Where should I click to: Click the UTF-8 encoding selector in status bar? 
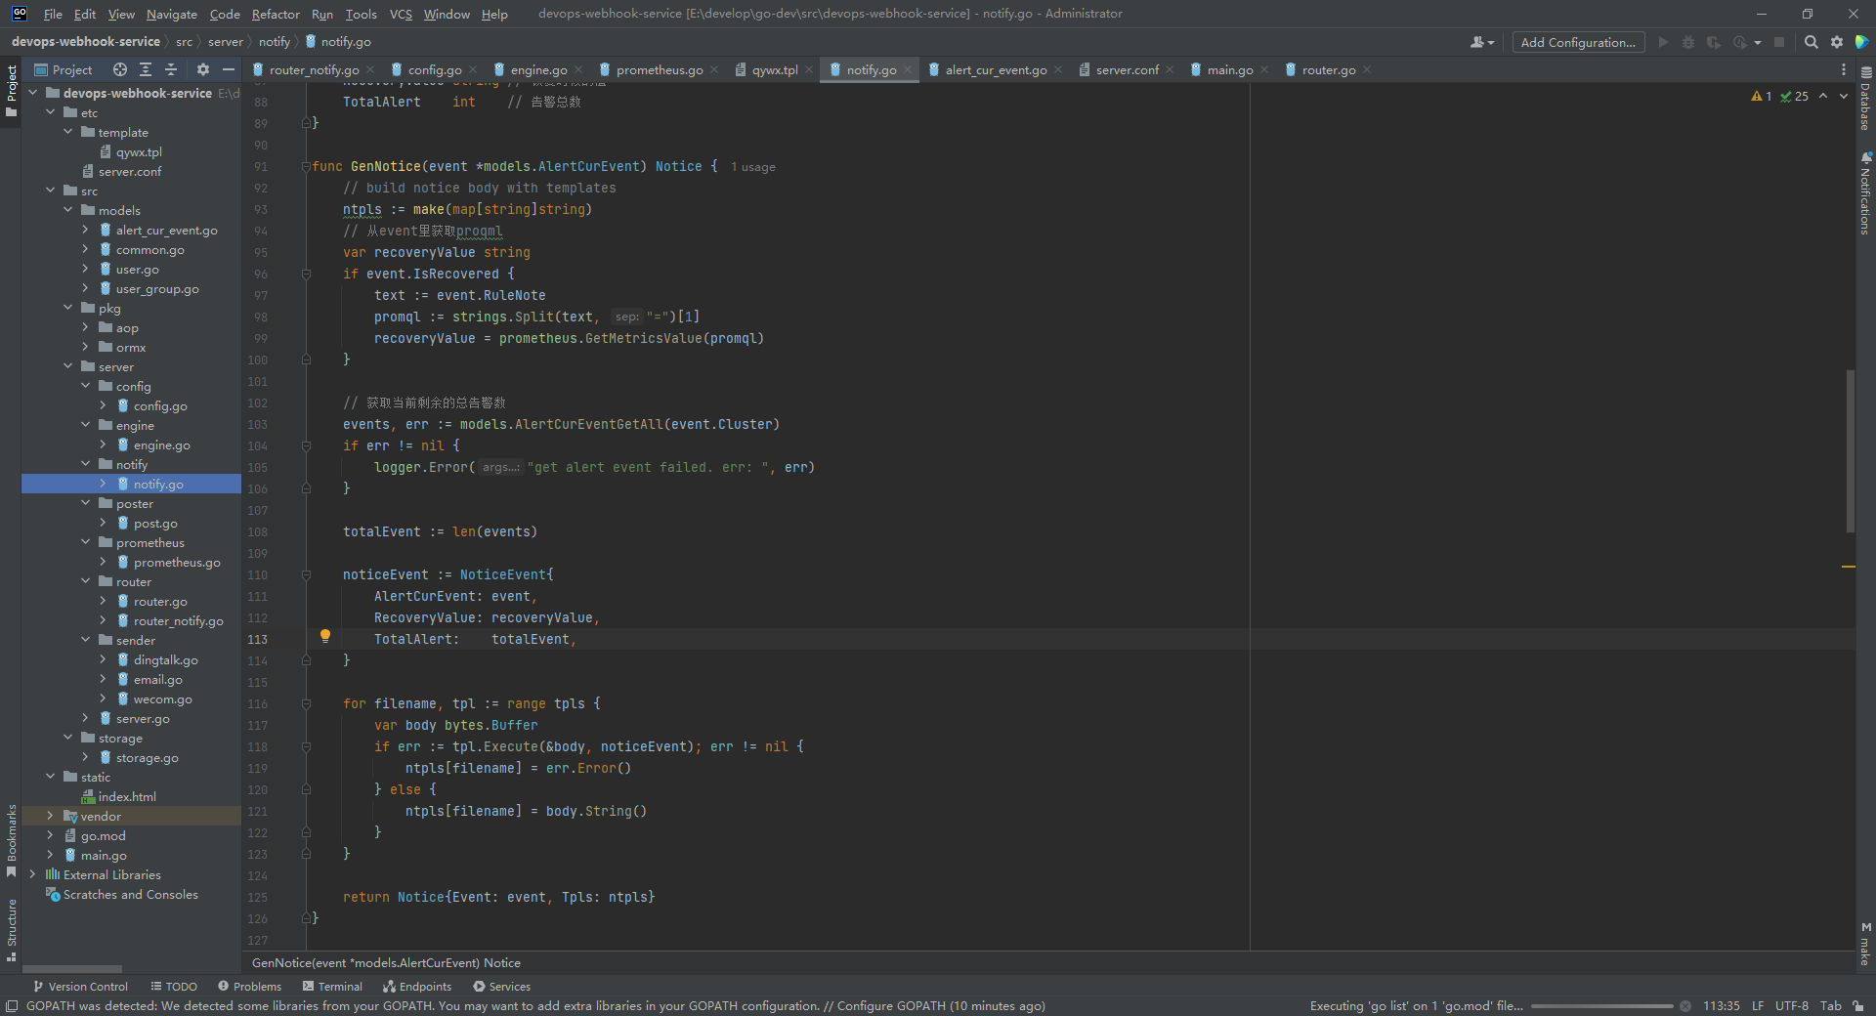[1792, 1005]
